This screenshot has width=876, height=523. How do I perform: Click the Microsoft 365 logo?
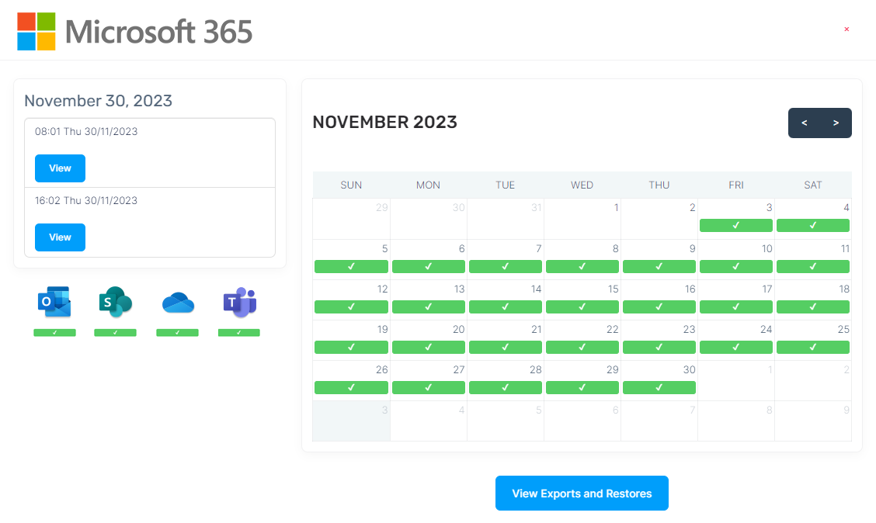pos(135,31)
